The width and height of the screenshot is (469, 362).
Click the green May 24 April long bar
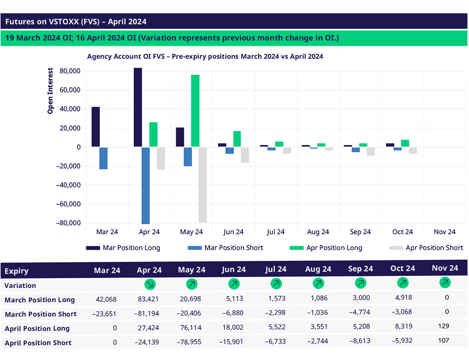195,111
